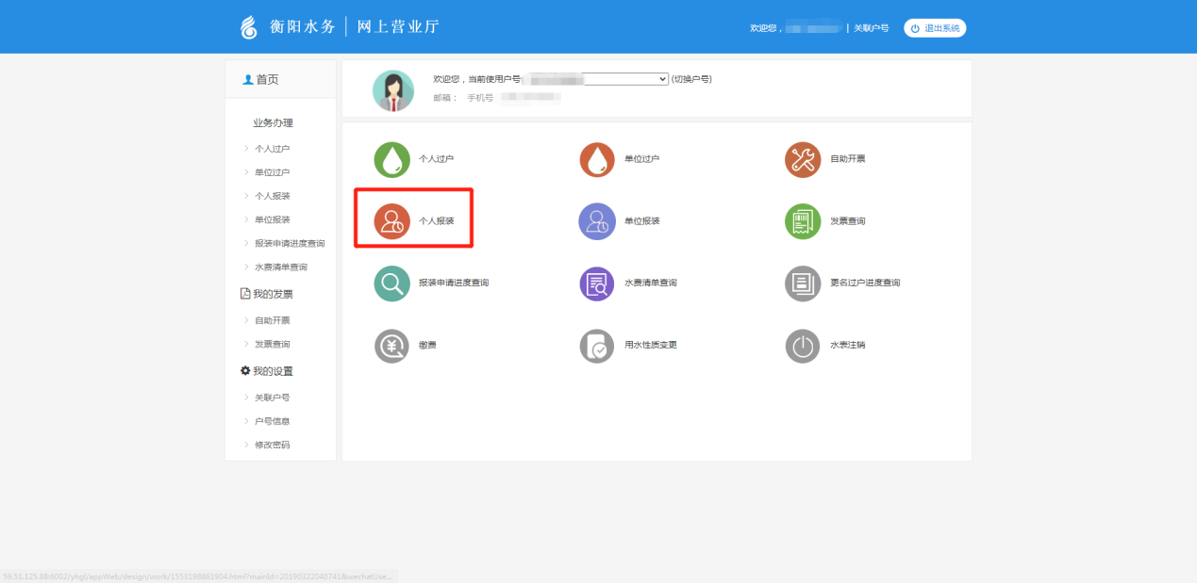The image size is (1197, 583).
Task: Select the blue 单位报装 icon
Action: (597, 221)
